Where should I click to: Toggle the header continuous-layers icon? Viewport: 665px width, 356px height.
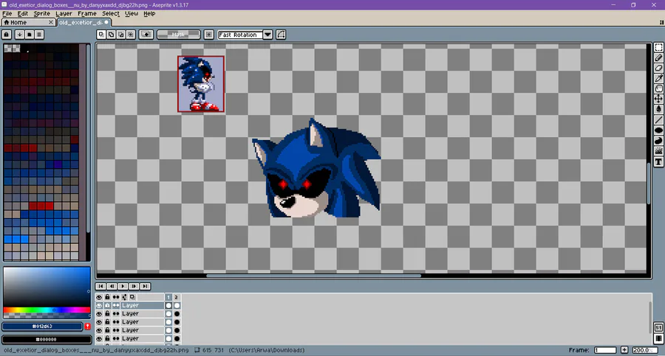tap(116, 297)
